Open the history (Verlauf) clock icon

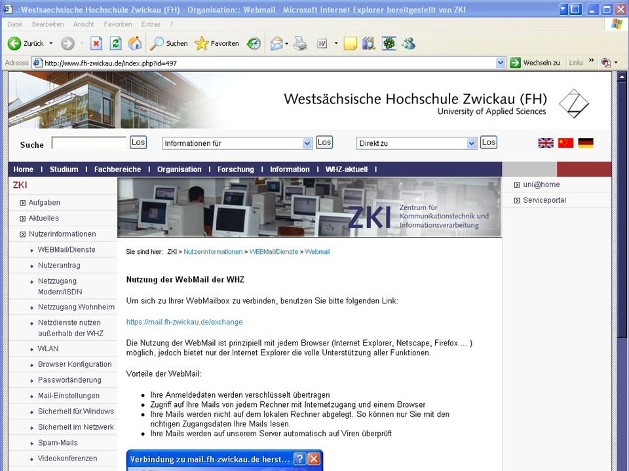pos(254,43)
